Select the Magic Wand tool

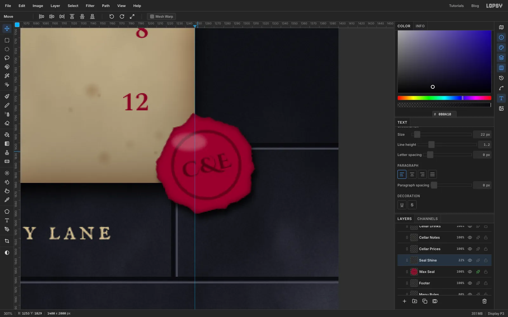click(x=7, y=76)
